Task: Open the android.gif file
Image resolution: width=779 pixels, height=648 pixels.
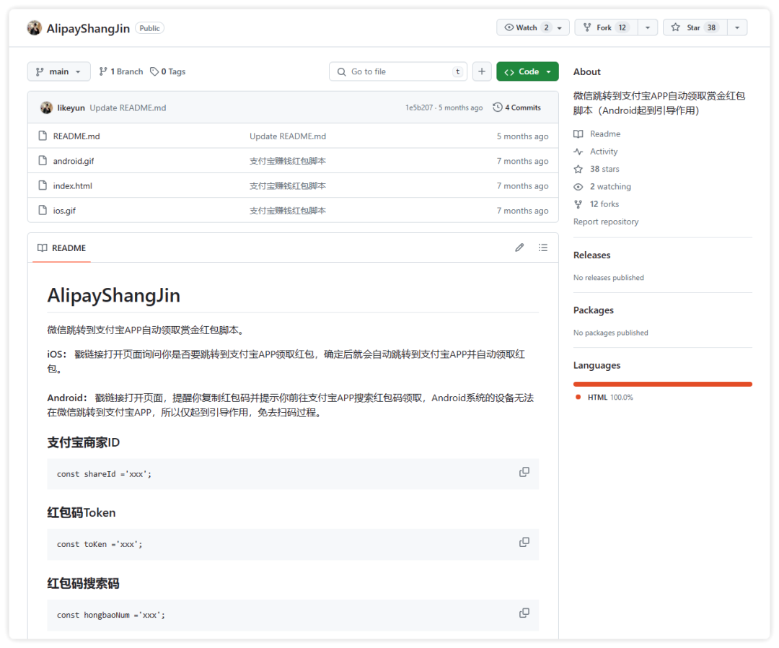Action: [x=74, y=161]
